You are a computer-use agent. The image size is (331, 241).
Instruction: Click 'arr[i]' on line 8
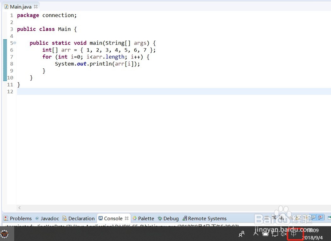(x=124, y=64)
